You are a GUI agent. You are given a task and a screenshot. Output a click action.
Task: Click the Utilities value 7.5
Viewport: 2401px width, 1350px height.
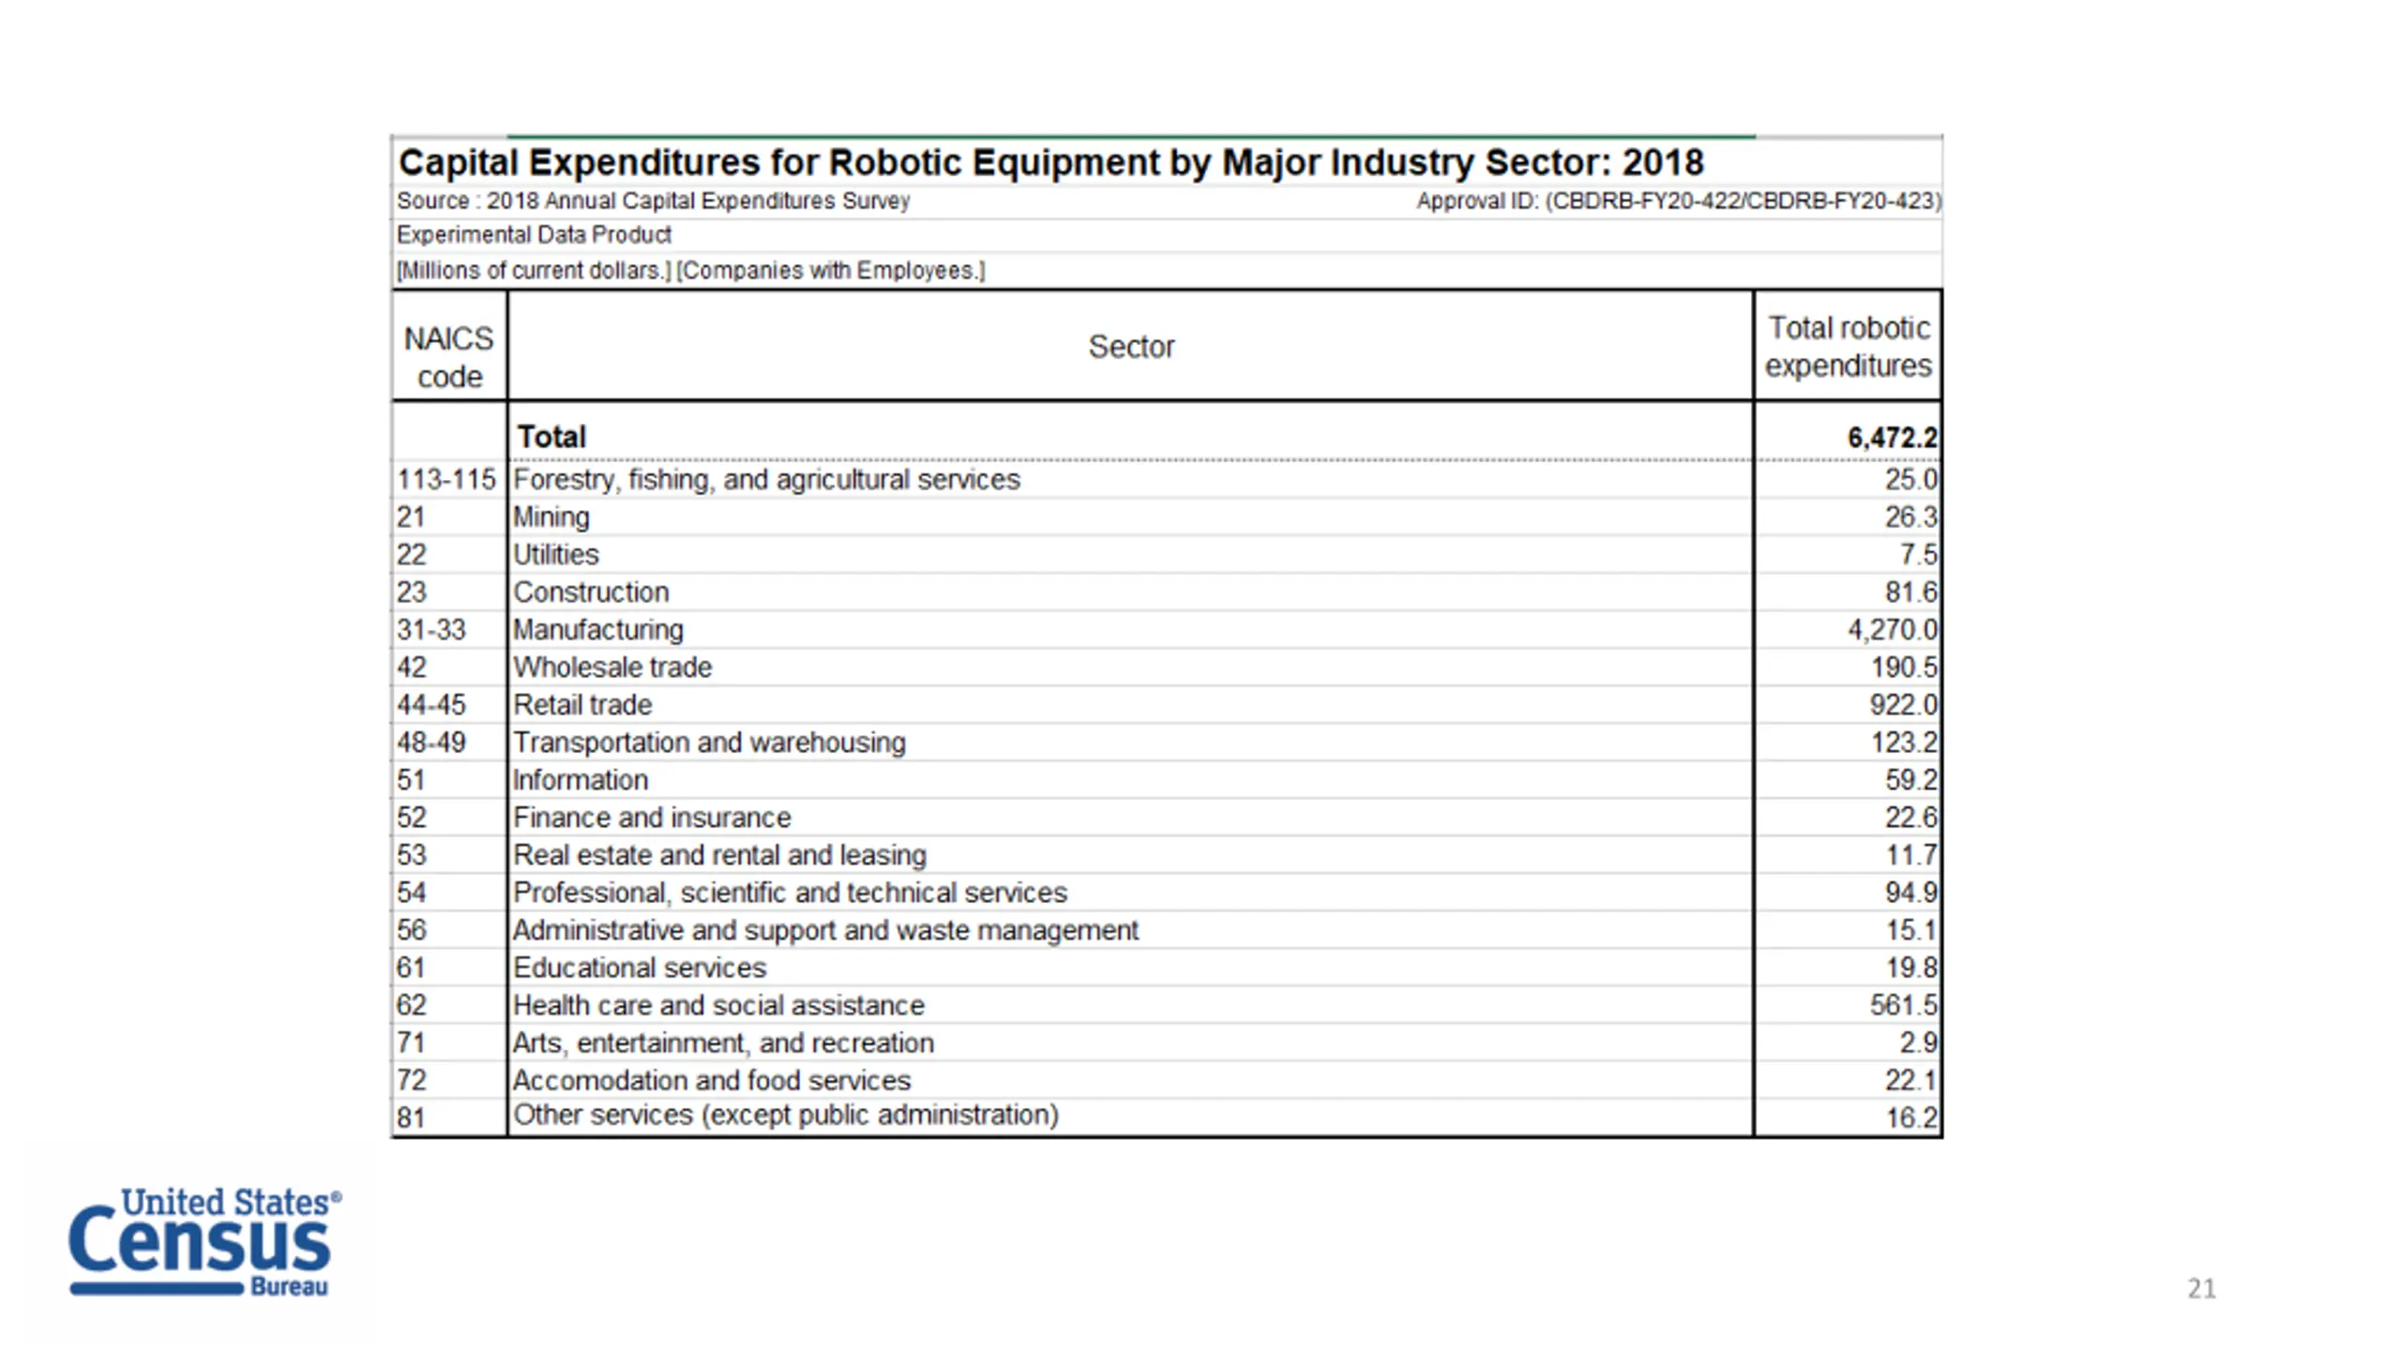pyautogui.click(x=1918, y=555)
